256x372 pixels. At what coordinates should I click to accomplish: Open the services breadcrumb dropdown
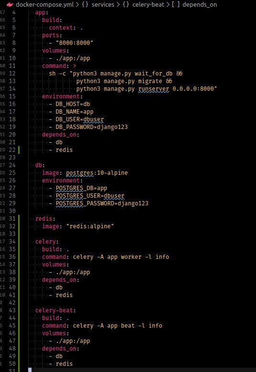(x=103, y=4)
